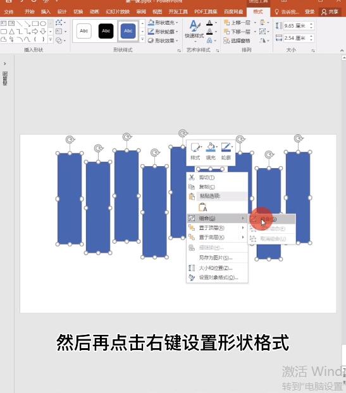Click text effects A icon

click(x=209, y=40)
